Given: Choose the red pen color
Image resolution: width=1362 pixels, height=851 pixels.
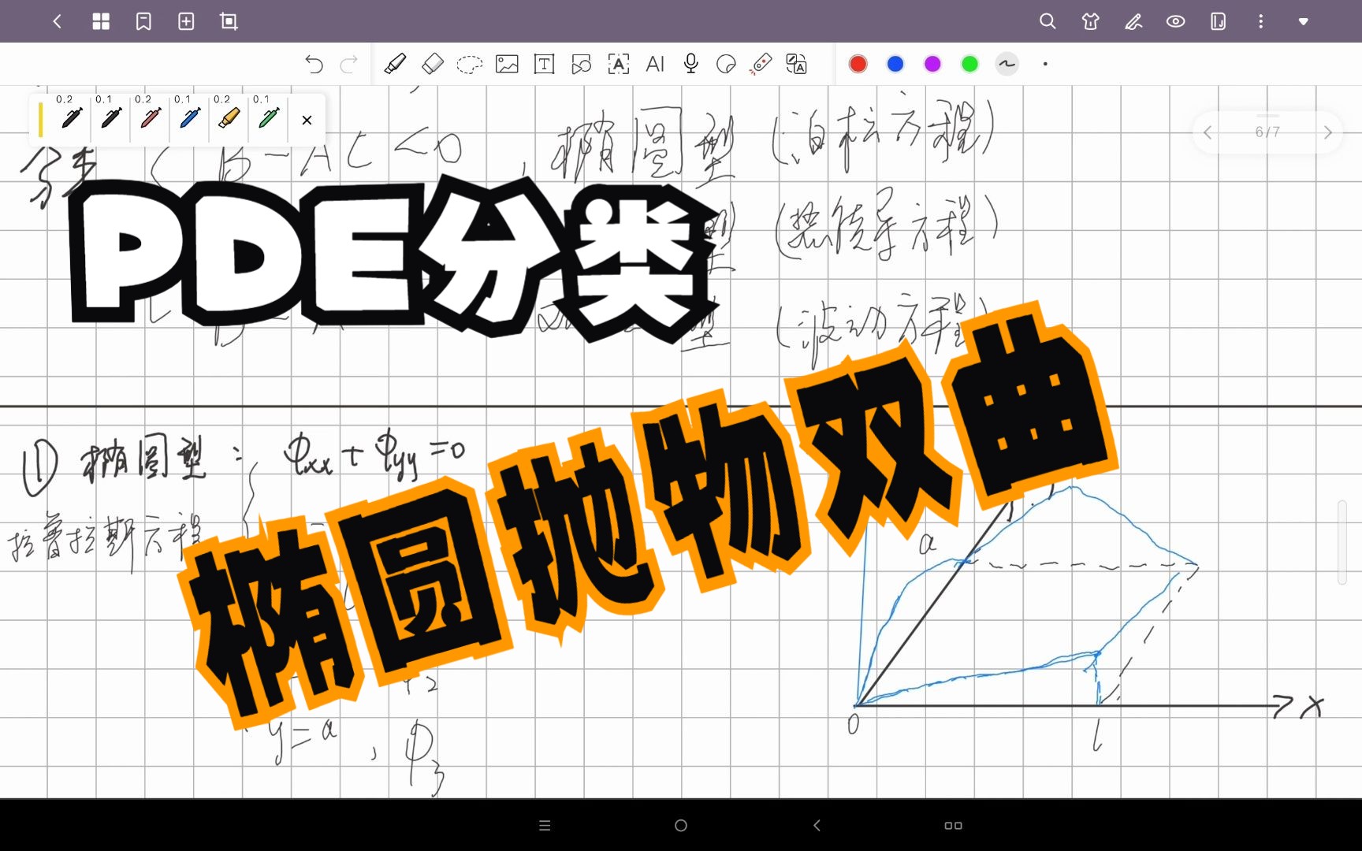Looking at the screenshot, I should pos(858,64).
